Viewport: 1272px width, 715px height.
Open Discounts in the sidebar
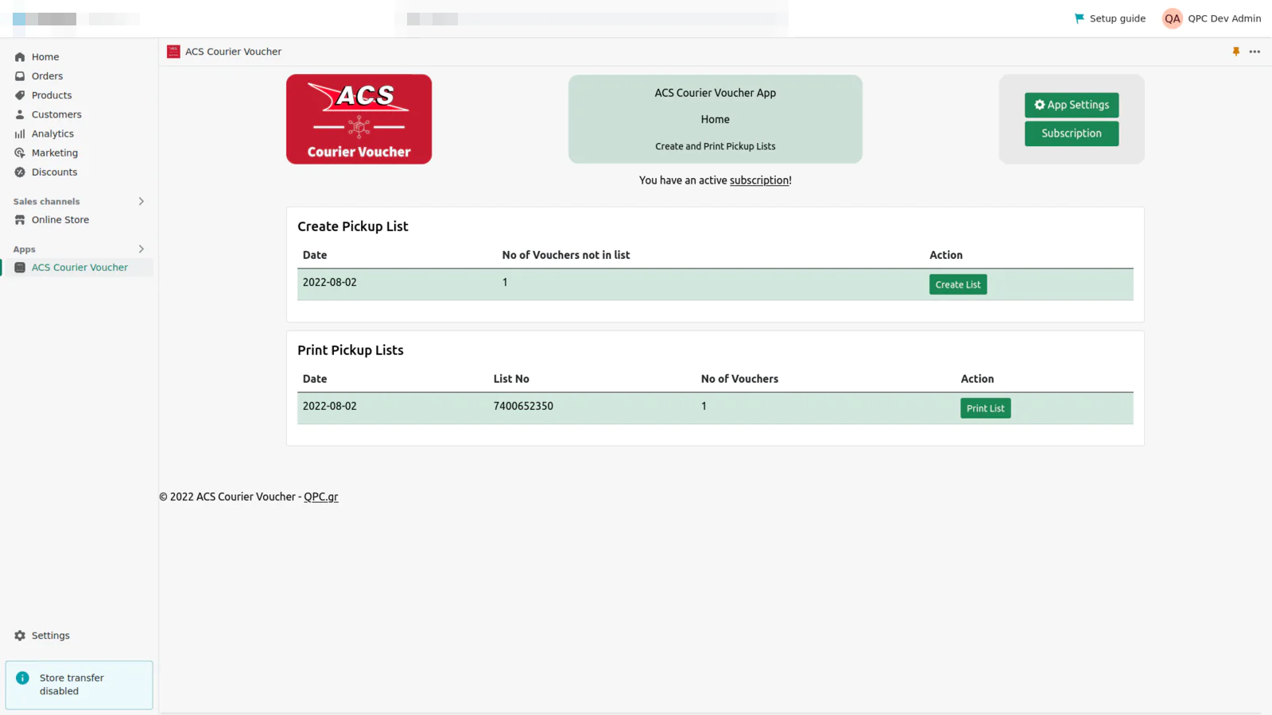pos(54,172)
